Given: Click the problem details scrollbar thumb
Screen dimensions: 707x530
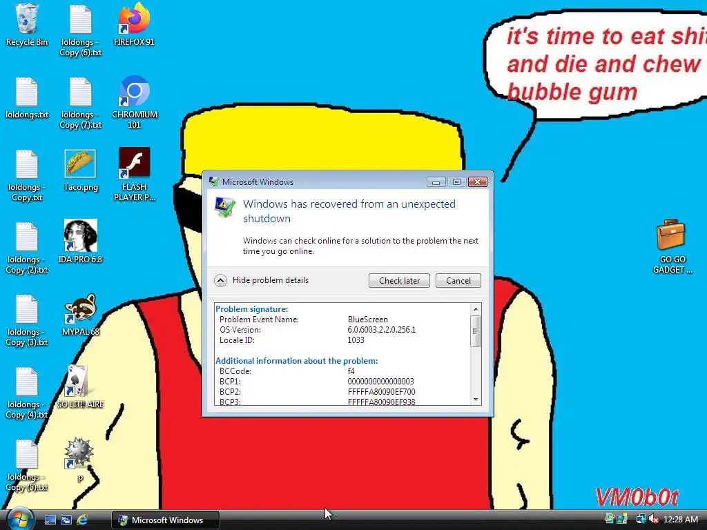Looking at the screenshot, I should 475,331.
